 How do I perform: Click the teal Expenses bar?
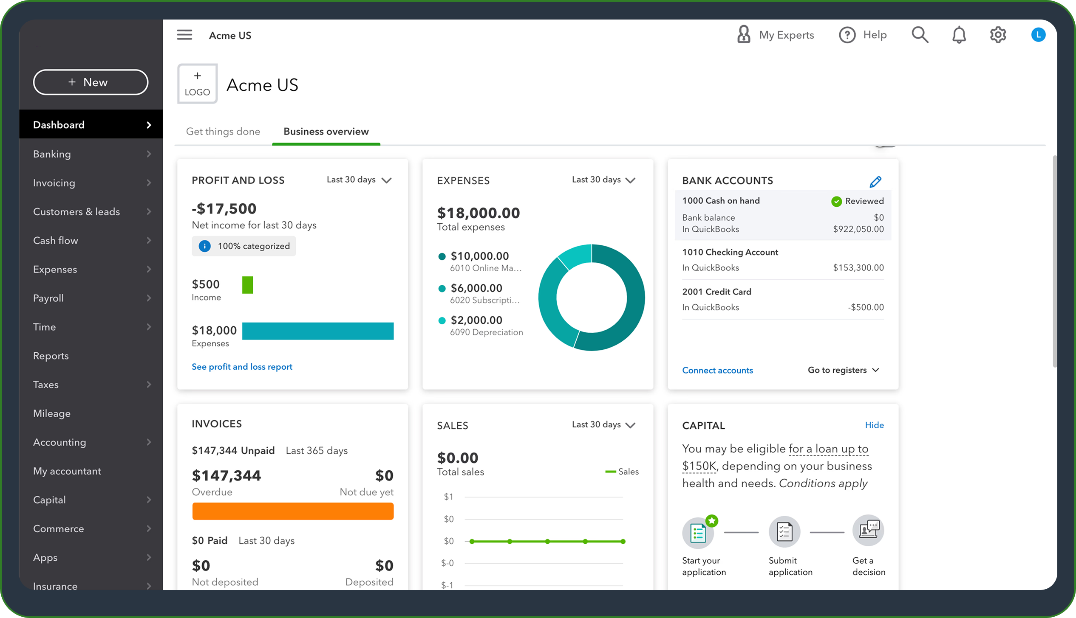(x=318, y=331)
